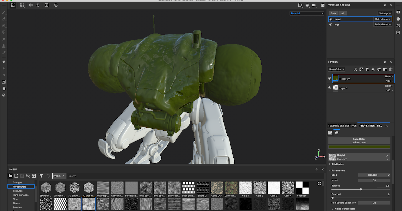The image size is (402, 211).
Task: Delete the selected layer using the trash icon
Action: 390,69
